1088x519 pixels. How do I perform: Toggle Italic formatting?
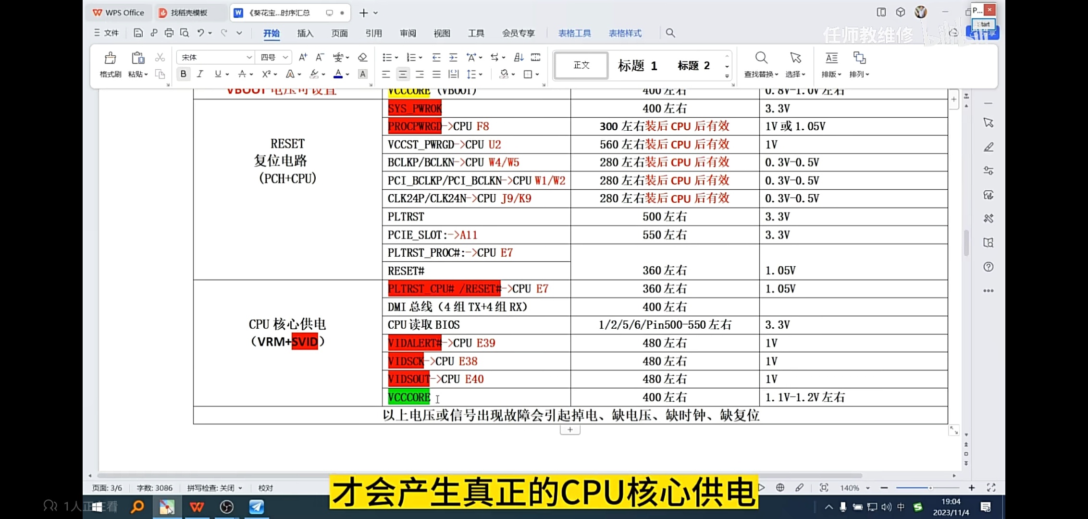(200, 74)
